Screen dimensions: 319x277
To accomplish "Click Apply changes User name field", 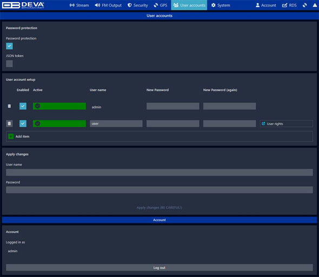I will point(159,172).
